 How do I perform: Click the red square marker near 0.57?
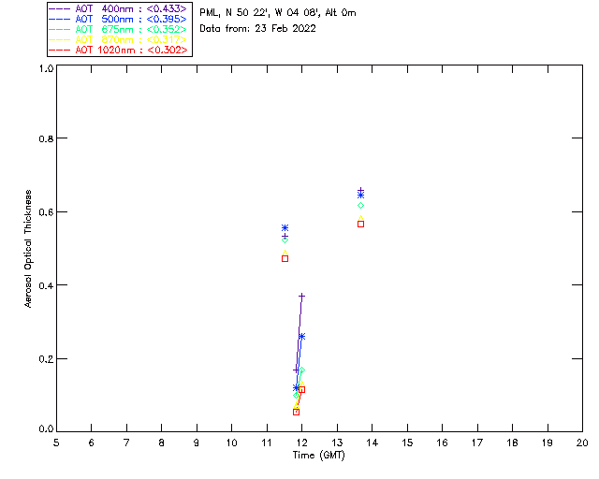point(360,225)
